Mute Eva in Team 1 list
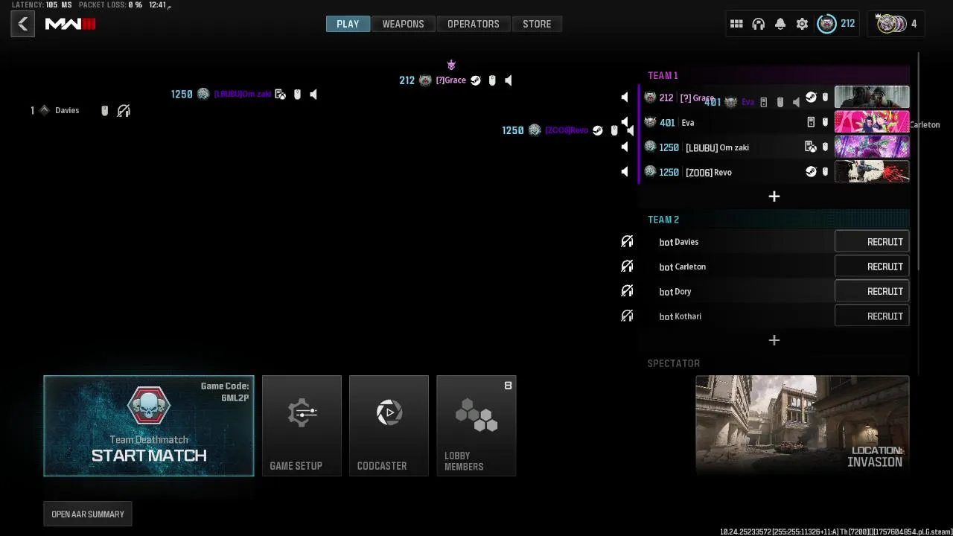This screenshot has width=953, height=536. pyautogui.click(x=625, y=122)
